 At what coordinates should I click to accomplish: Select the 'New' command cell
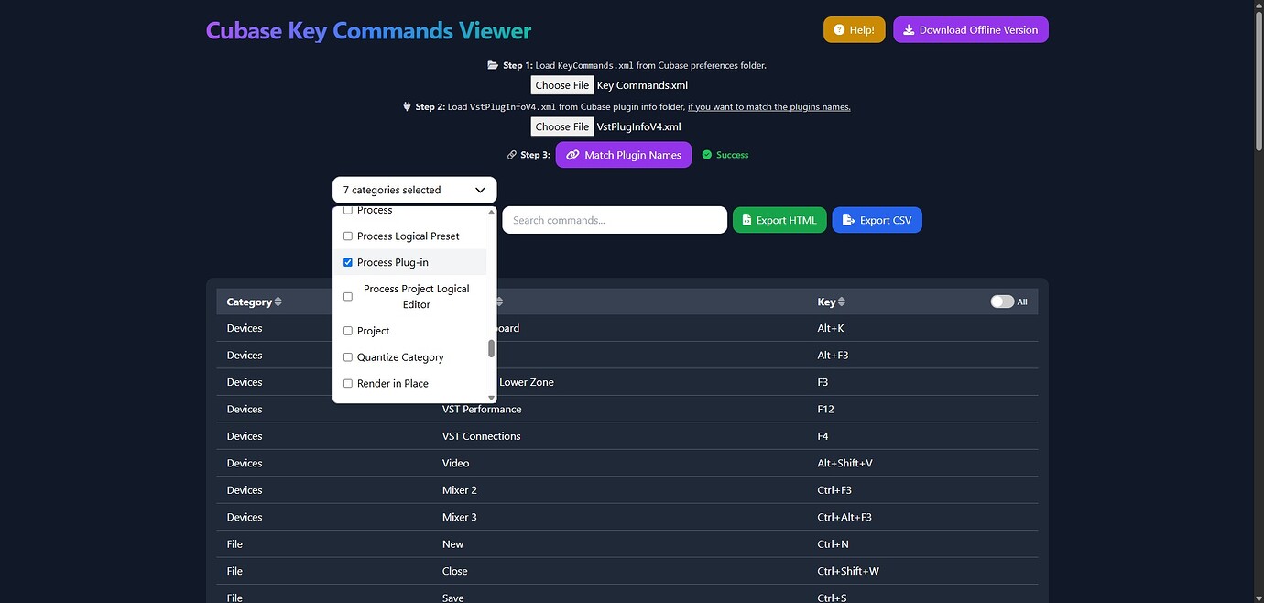[453, 544]
